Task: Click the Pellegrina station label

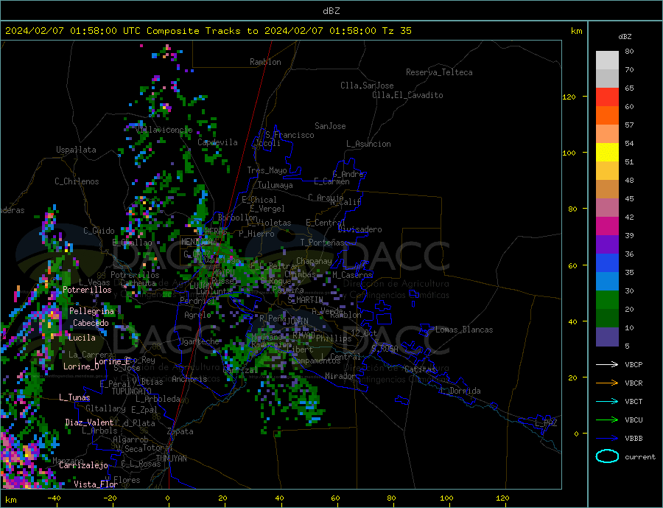Action: 91,311
